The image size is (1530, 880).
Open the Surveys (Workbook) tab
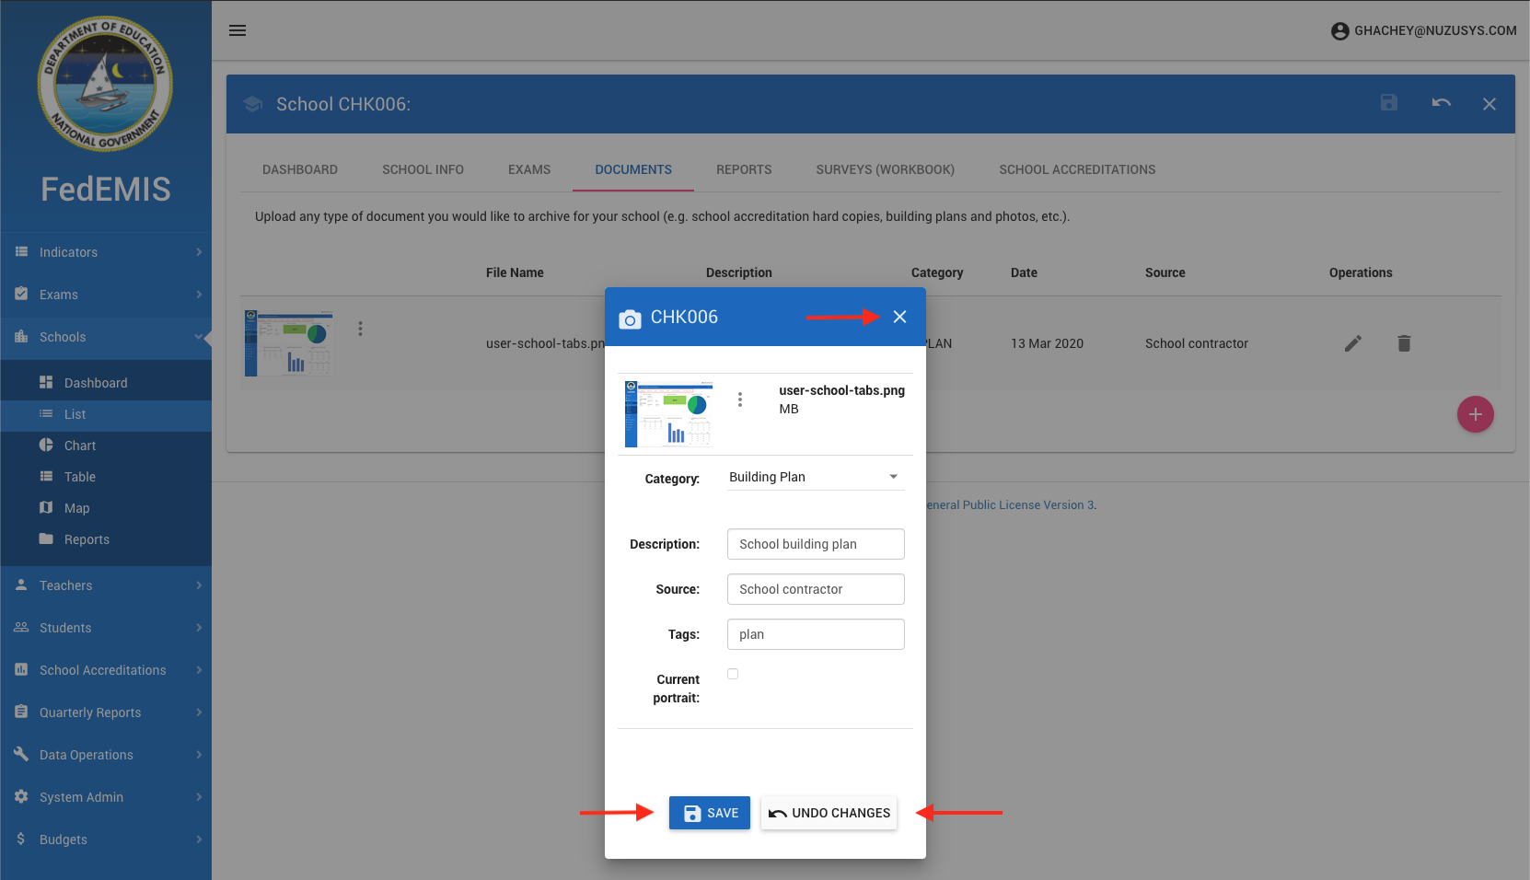pos(885,169)
